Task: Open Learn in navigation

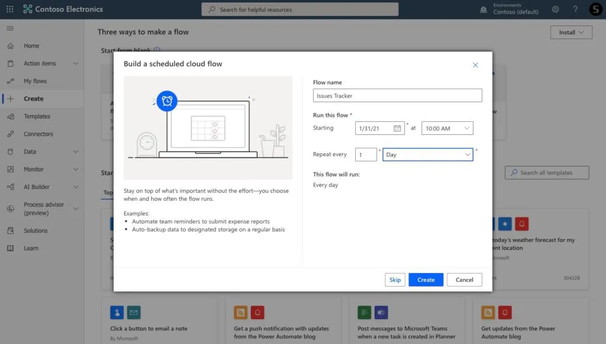Action: 31,248
